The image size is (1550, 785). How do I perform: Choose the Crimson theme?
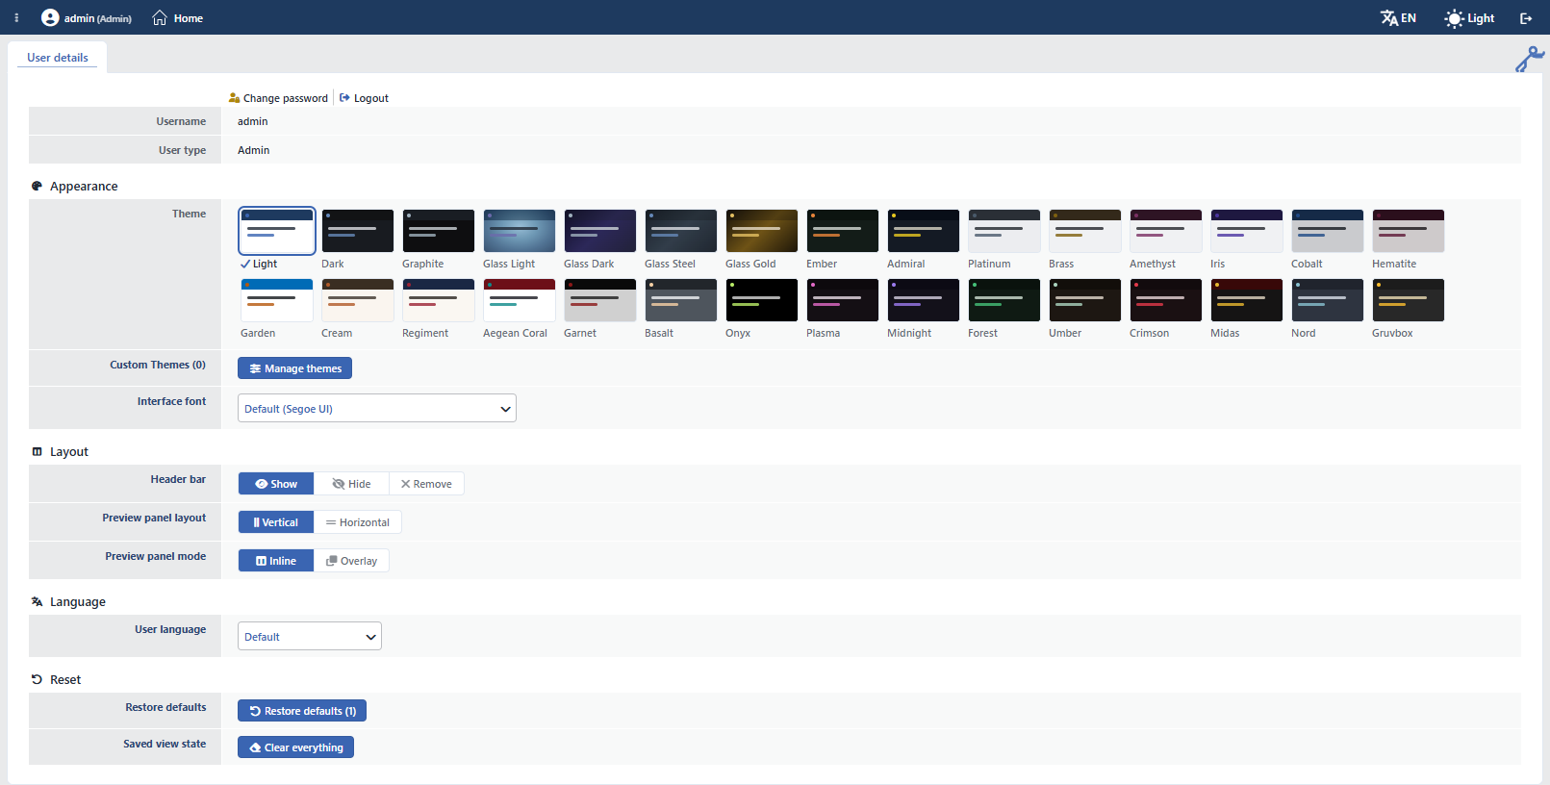1166,300
